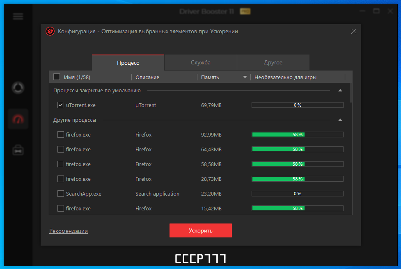Collapse the Процессы закрытые по умолчанию group
Screen dimensions: 401x269
pyautogui.click(x=340, y=91)
